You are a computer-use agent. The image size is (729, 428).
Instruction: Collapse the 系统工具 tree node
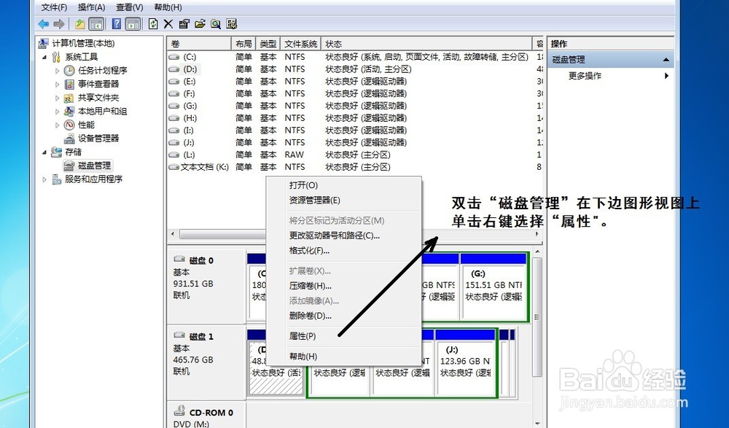(x=46, y=57)
